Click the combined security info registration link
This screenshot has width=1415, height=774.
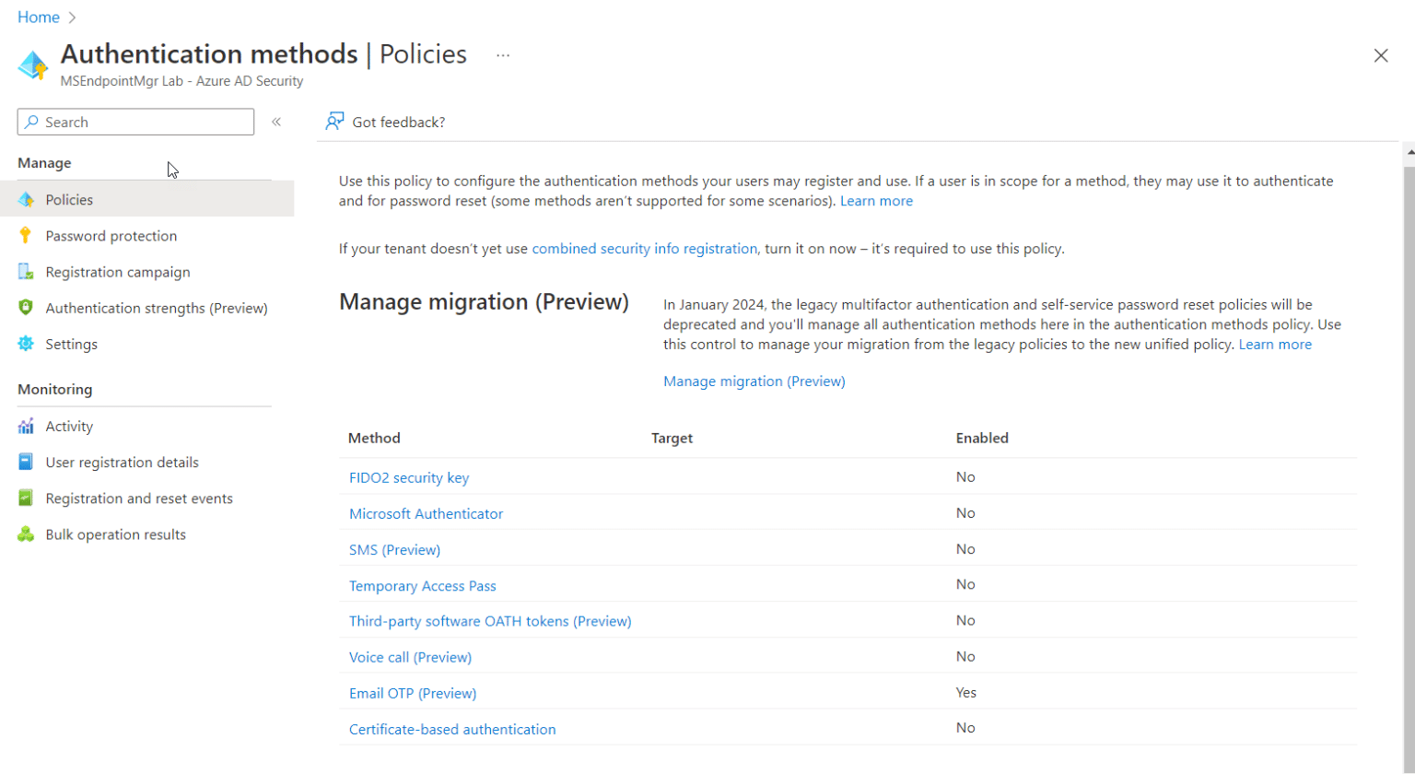[642, 248]
